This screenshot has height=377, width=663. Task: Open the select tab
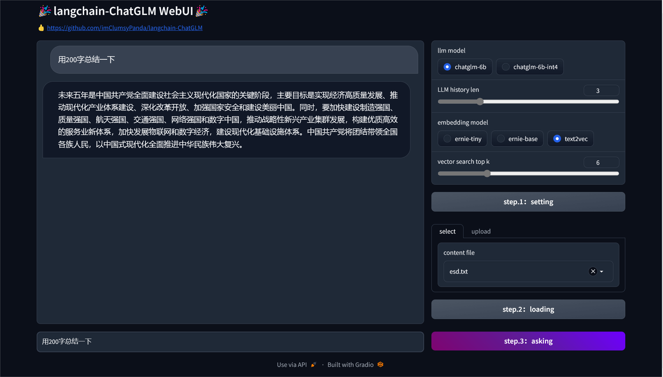[x=447, y=231]
